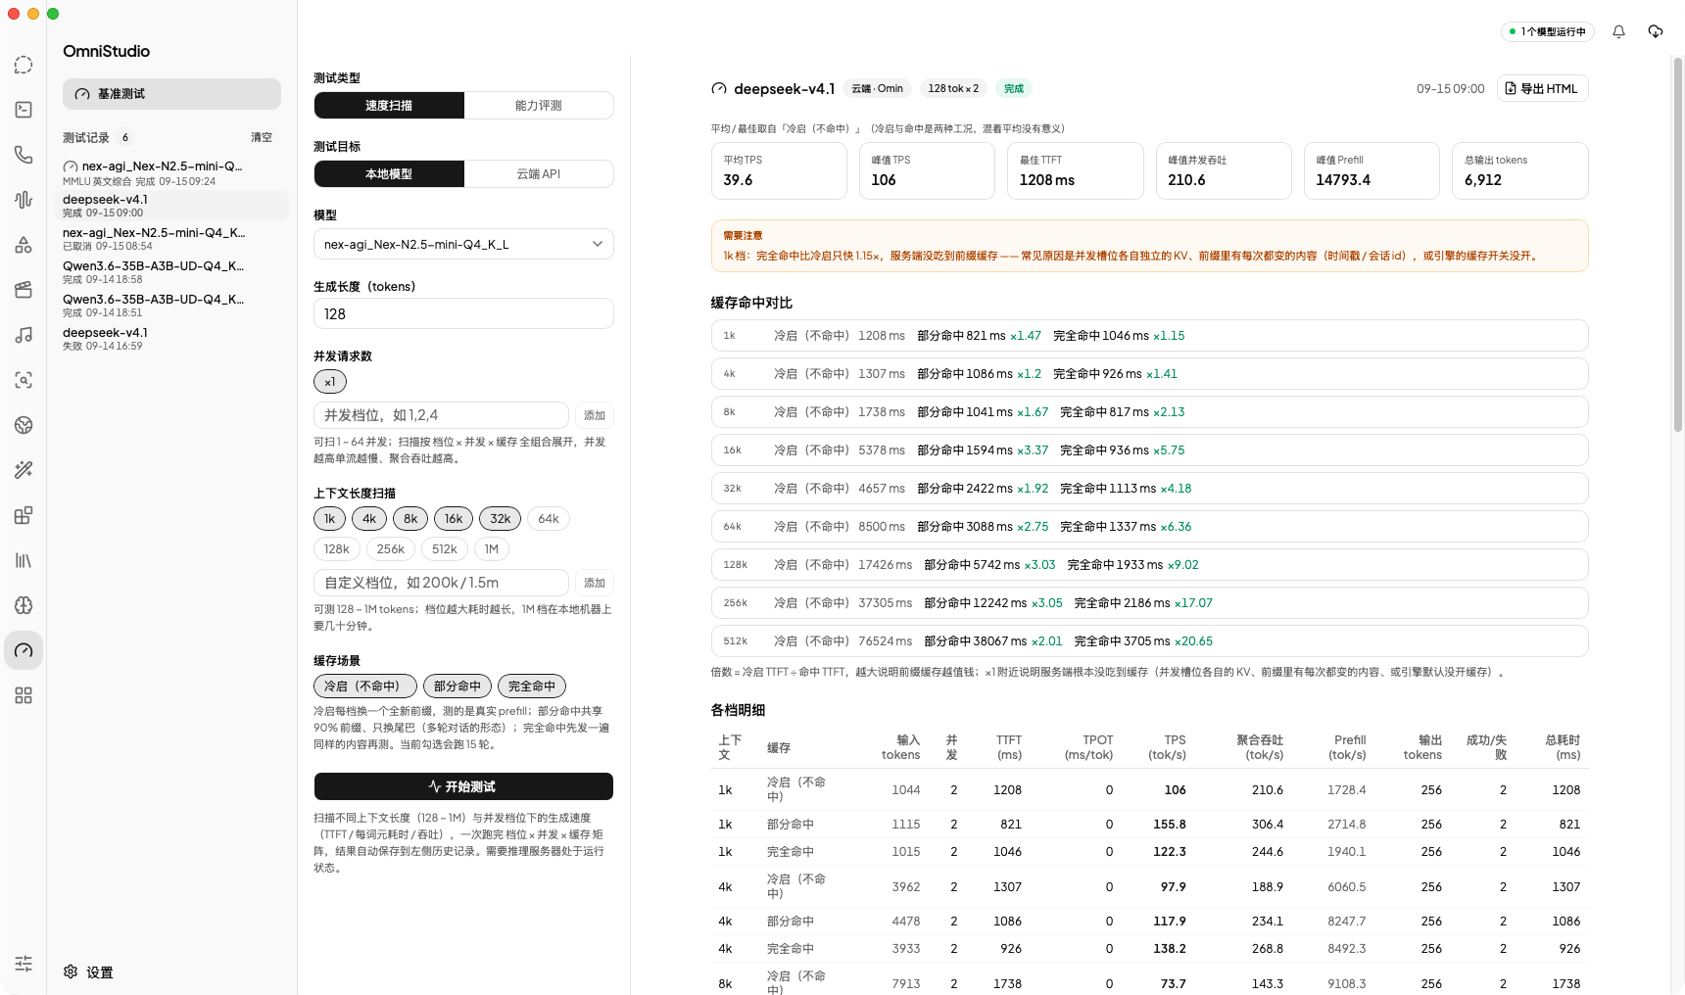Viewport: 1685px width, 995px height.
Task: Enable the 1M context length chip
Action: coord(492,549)
